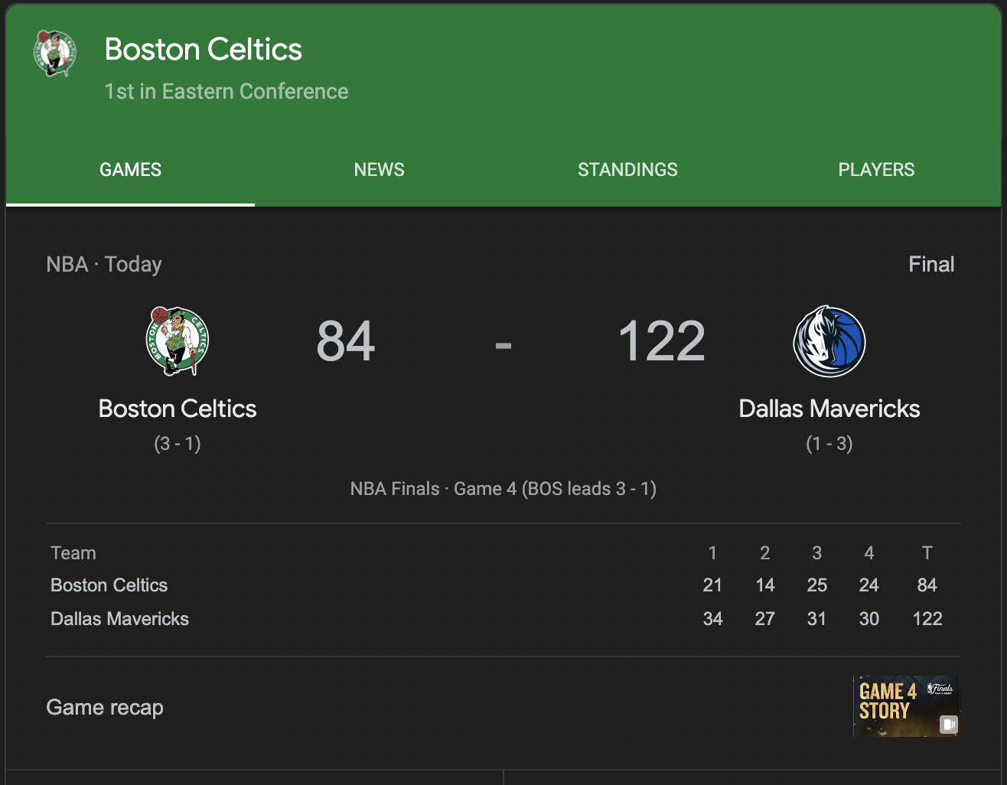Viewport: 1007px width, 785px height.
Task: Click the Dallas Mavericks logo beside score 122
Action: (x=829, y=341)
